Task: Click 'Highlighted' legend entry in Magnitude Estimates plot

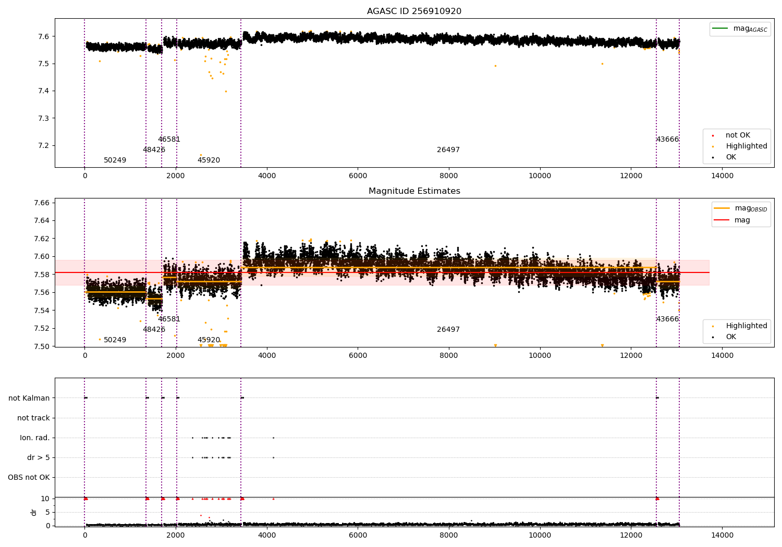Action: (x=746, y=326)
